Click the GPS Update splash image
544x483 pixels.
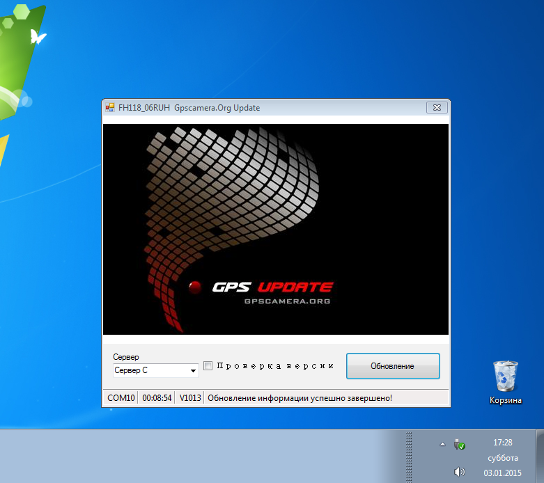pos(275,229)
